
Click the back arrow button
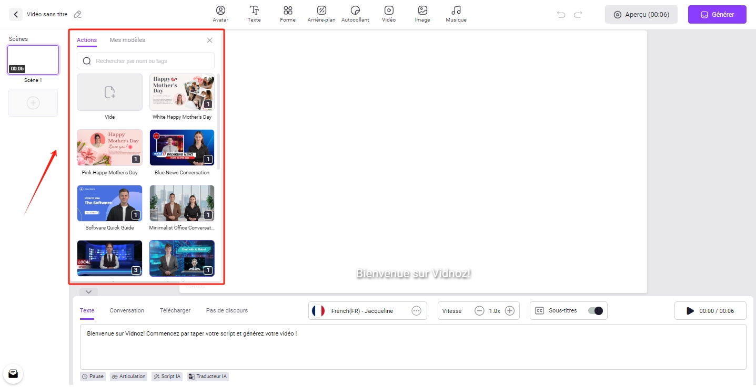point(16,14)
